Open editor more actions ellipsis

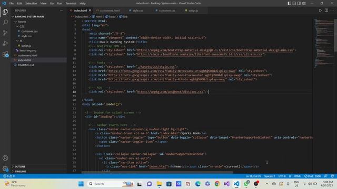click(332, 10)
